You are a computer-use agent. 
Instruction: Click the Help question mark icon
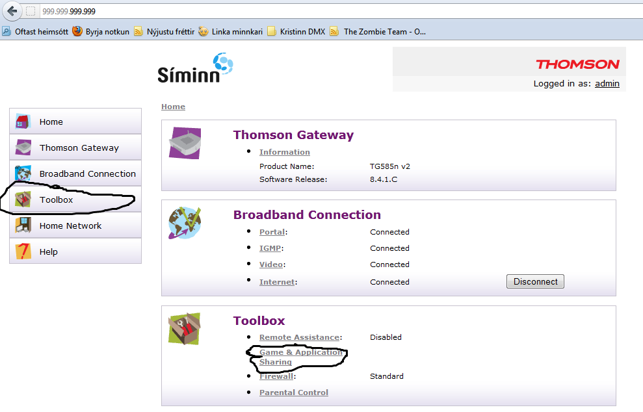23,251
